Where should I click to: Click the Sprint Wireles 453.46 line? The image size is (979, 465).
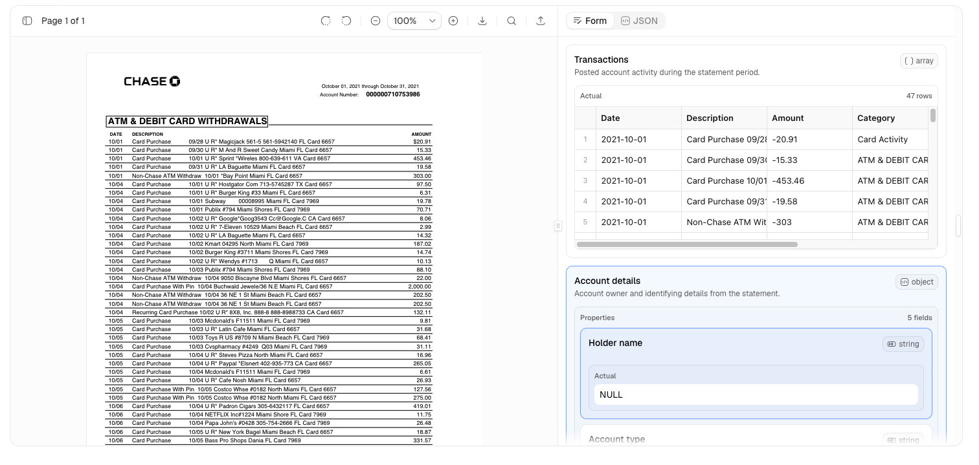click(x=269, y=158)
